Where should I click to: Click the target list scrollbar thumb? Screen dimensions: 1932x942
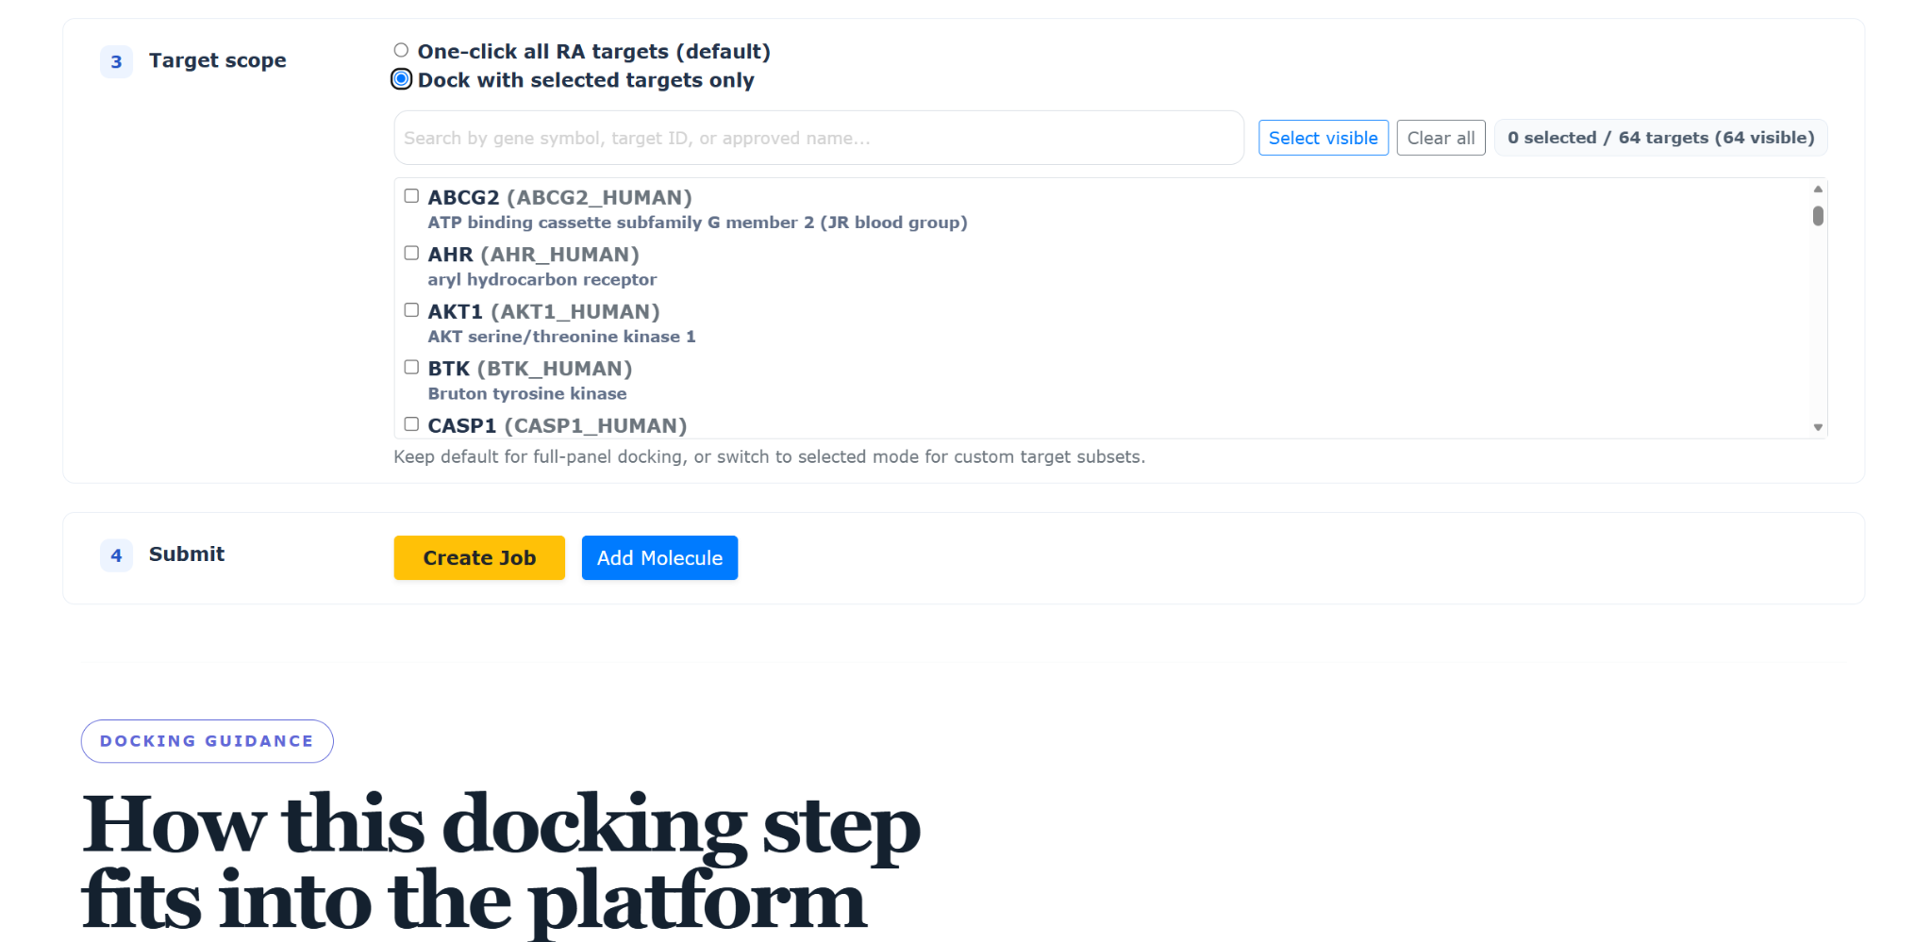[x=1818, y=216]
